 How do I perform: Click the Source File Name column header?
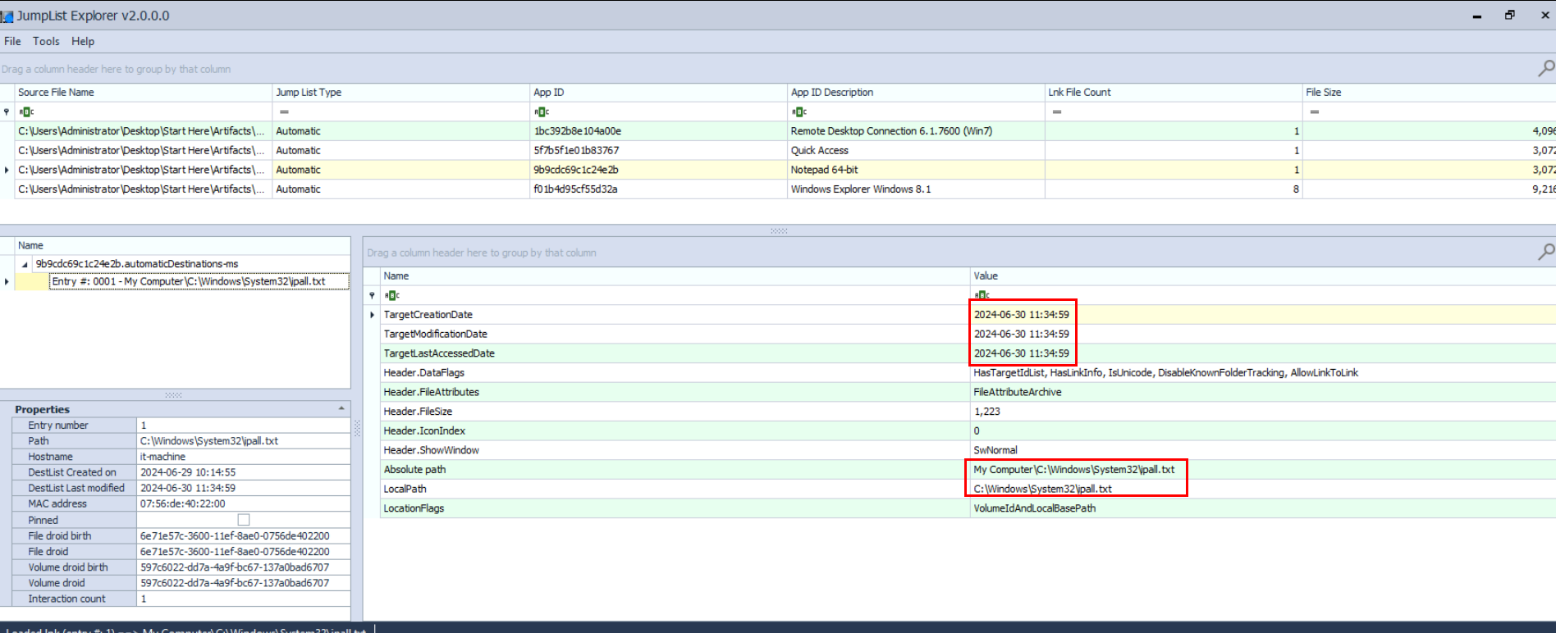coord(56,92)
